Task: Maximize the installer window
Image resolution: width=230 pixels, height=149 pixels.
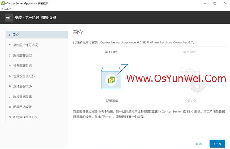Action: 215,3
